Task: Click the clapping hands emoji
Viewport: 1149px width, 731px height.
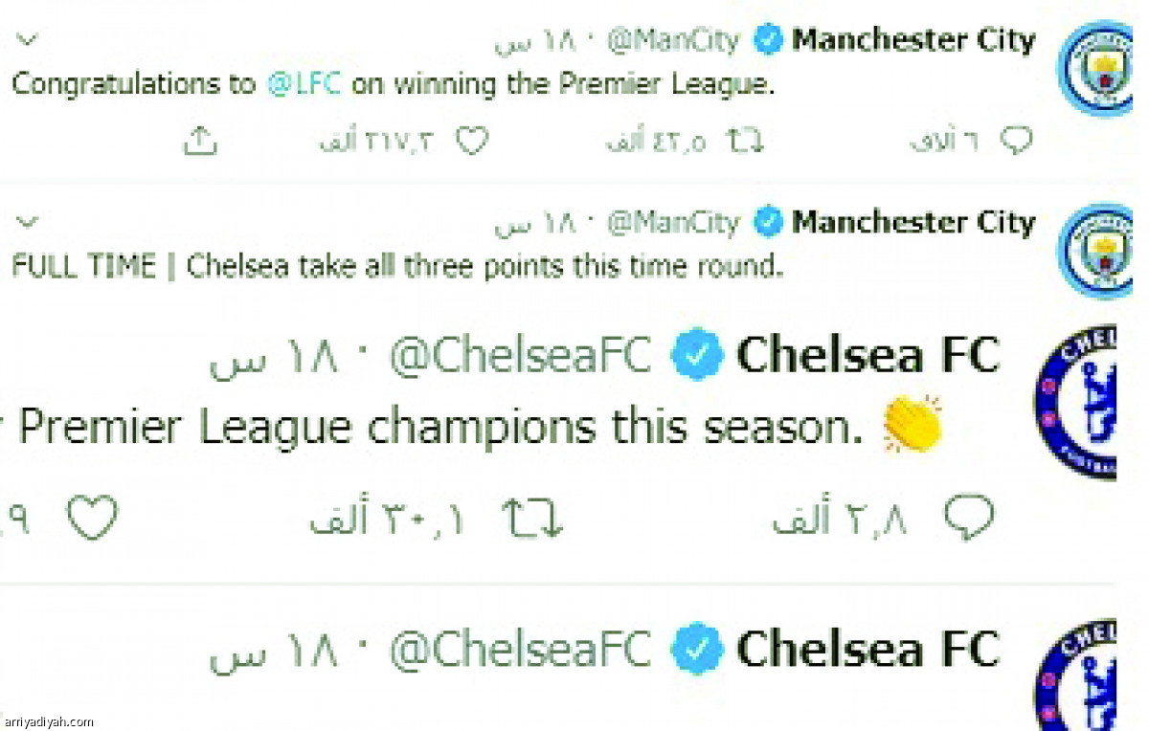Action: [912, 425]
